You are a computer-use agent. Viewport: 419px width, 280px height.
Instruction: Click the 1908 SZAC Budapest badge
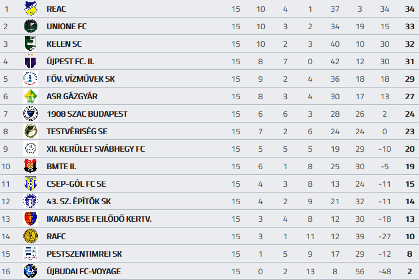30,114
